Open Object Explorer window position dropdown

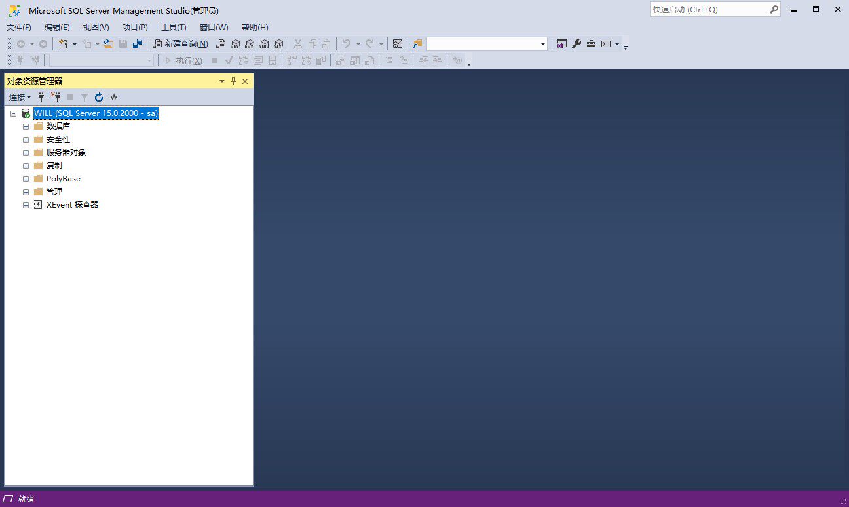pyautogui.click(x=222, y=81)
